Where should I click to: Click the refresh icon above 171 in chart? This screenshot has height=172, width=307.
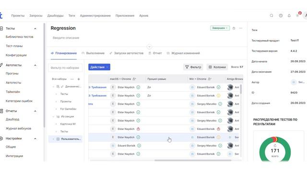pos(275,146)
